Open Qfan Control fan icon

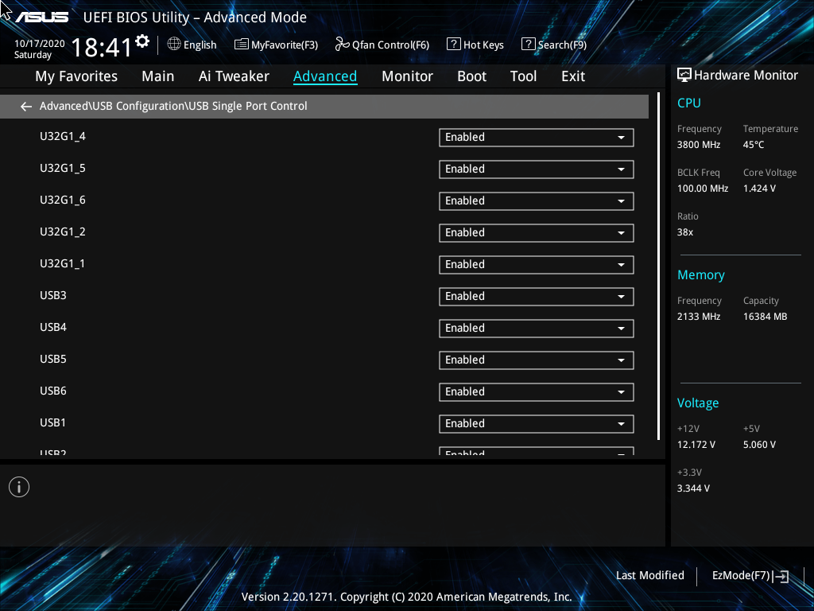point(342,45)
